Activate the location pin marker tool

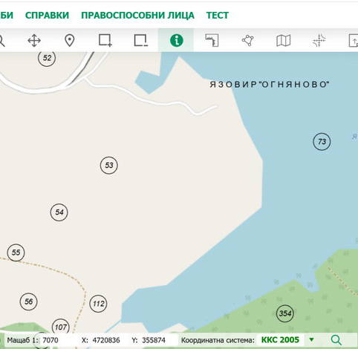70,41
